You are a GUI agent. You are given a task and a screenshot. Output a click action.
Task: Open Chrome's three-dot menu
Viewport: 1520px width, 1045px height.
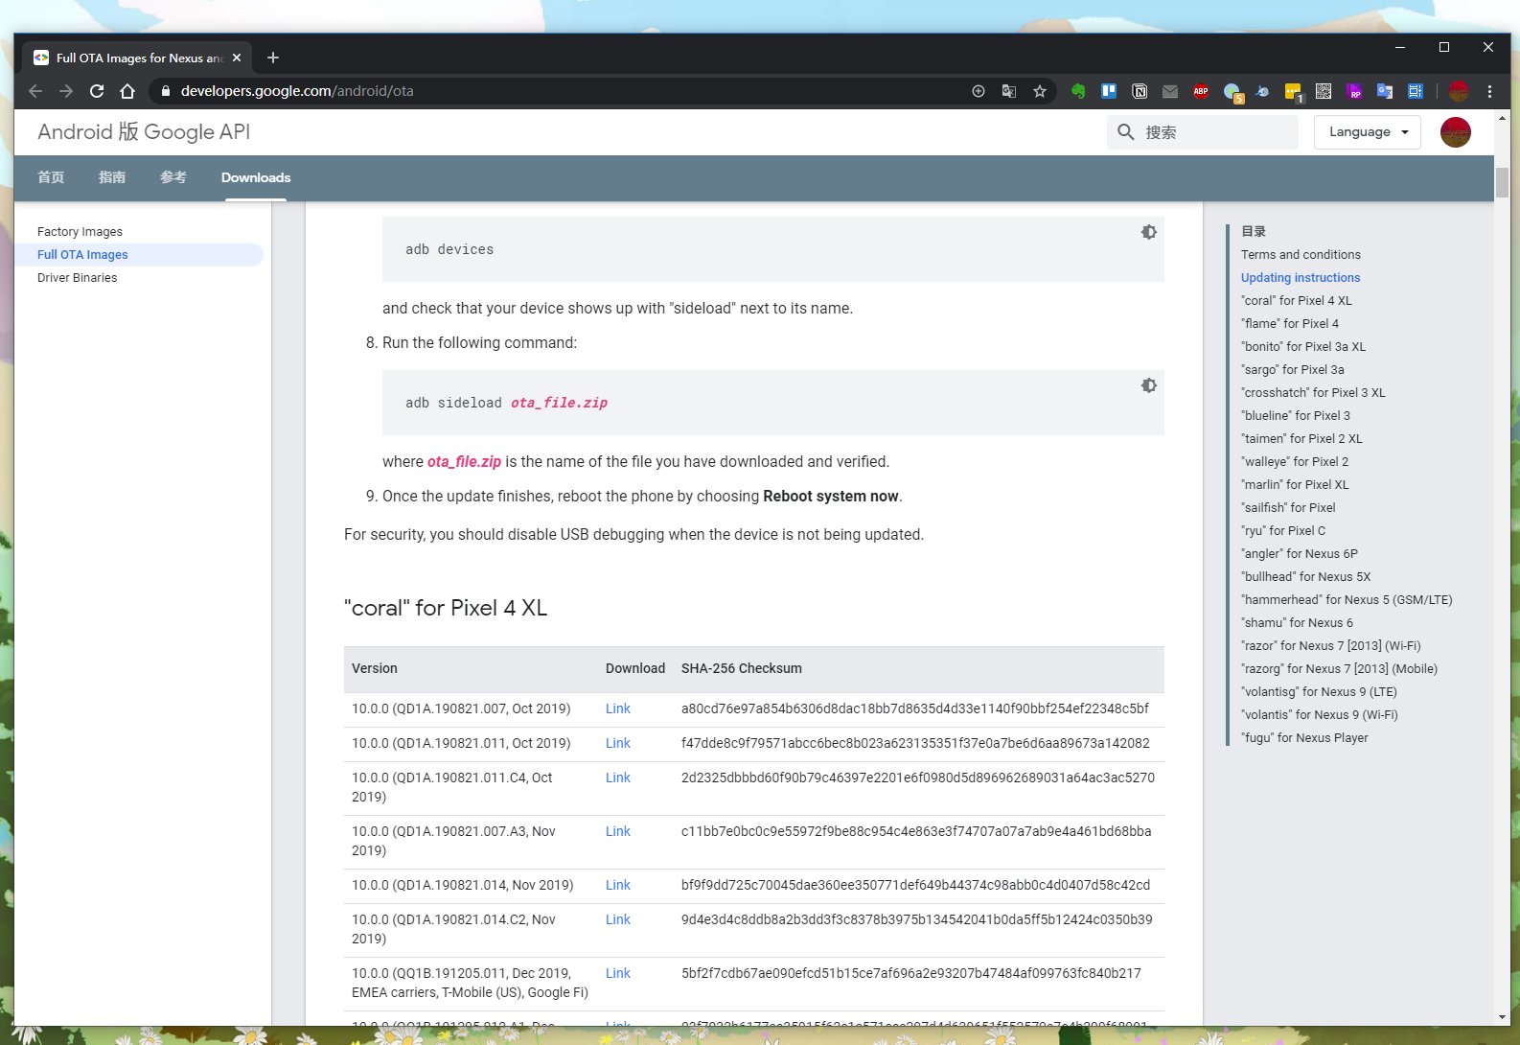coord(1489,91)
